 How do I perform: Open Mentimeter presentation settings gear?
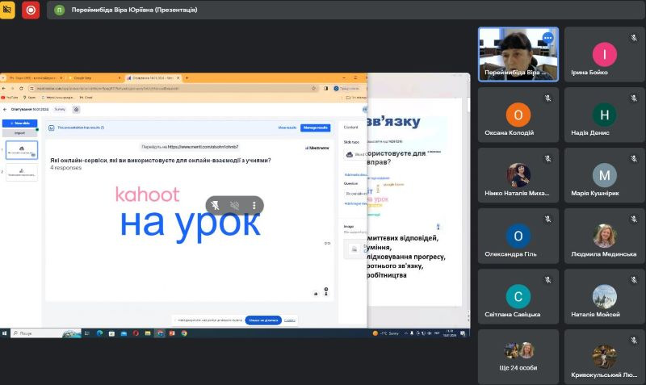point(76,110)
